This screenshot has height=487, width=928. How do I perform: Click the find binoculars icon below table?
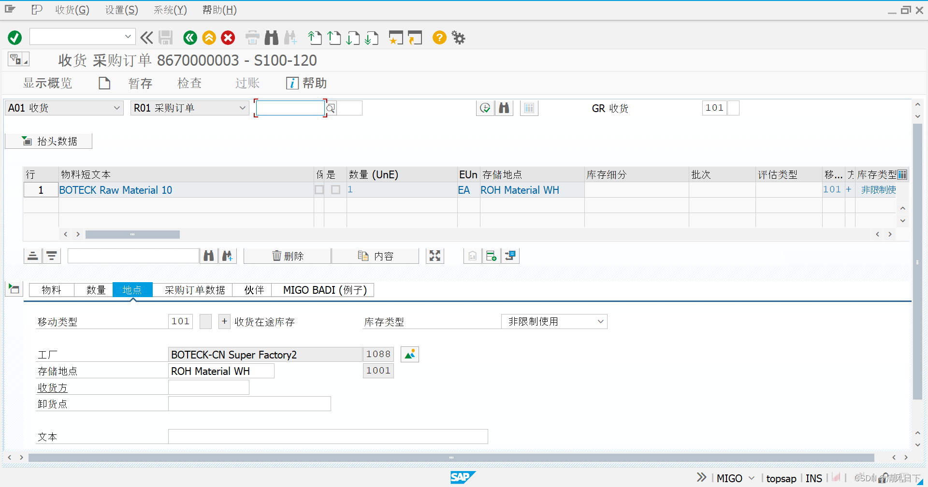coord(209,256)
